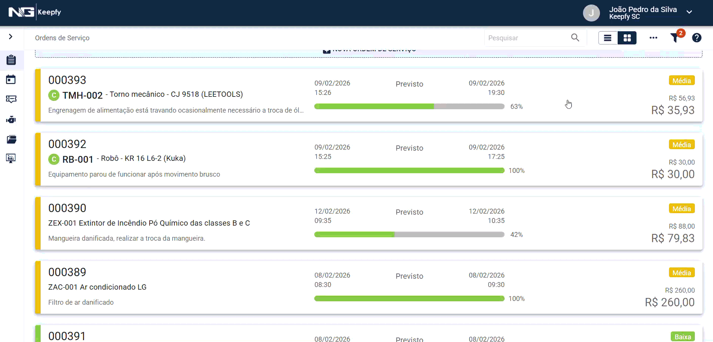713x342 pixels.
Task: Click the 63% progress bar on order 000393
Action: (x=409, y=106)
